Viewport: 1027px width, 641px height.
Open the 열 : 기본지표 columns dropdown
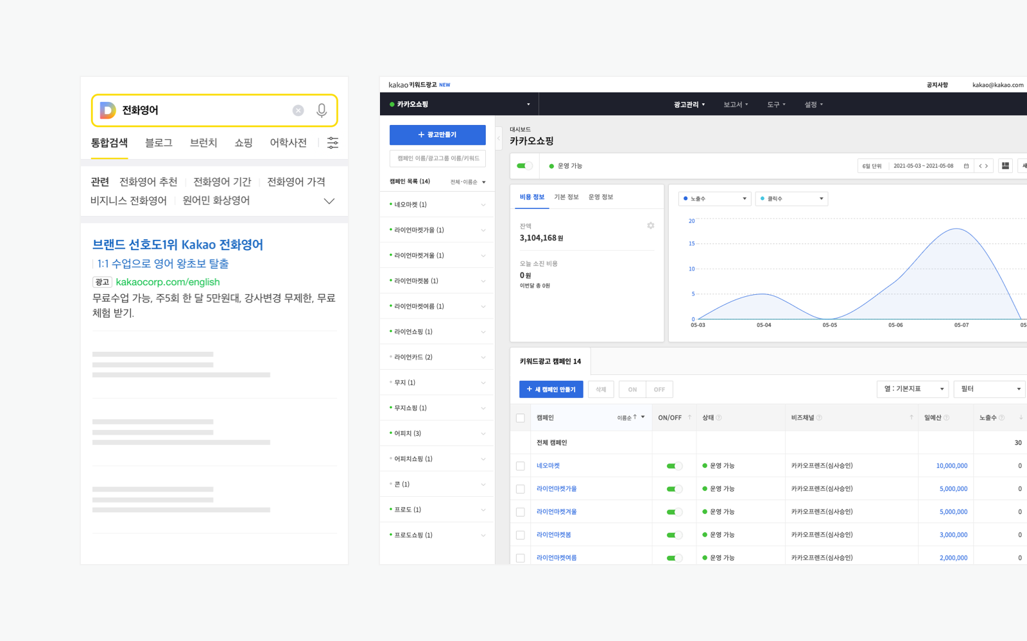912,389
